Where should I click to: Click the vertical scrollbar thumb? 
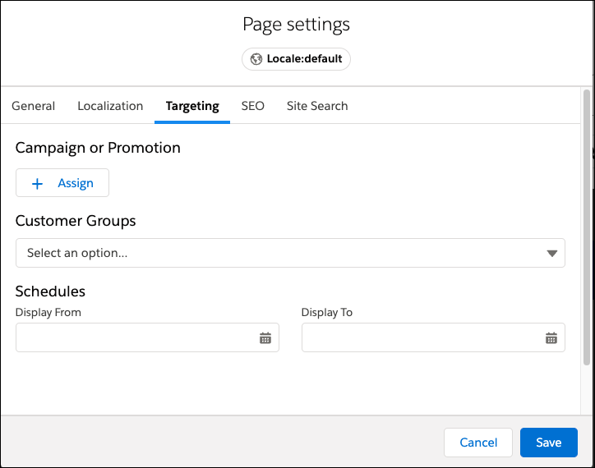(587, 227)
